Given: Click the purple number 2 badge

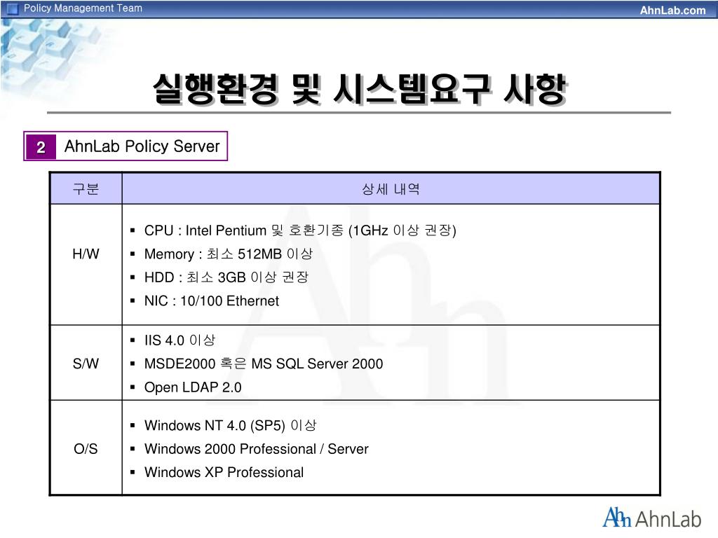Looking at the screenshot, I should (x=41, y=147).
